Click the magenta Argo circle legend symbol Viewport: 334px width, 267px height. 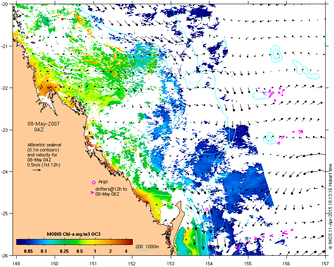coord(94,182)
